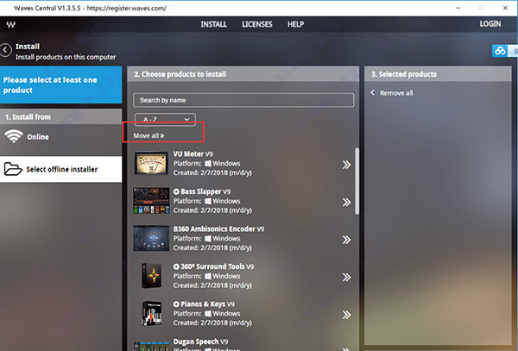Viewport: 518px width, 351px height.
Task: Click the product list vertical scrollbar
Action: pyautogui.click(x=357, y=181)
